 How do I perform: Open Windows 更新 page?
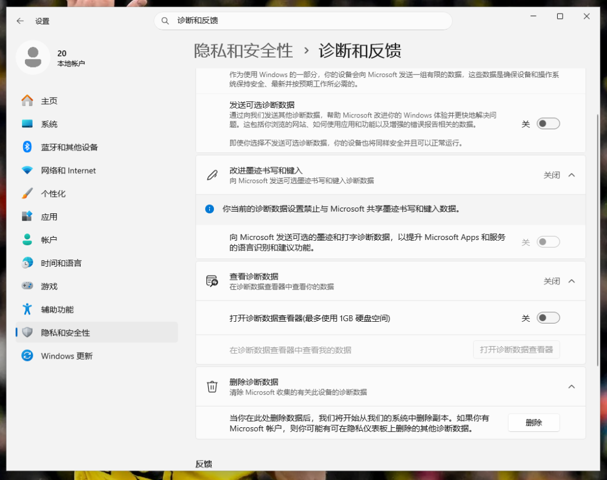97,356
